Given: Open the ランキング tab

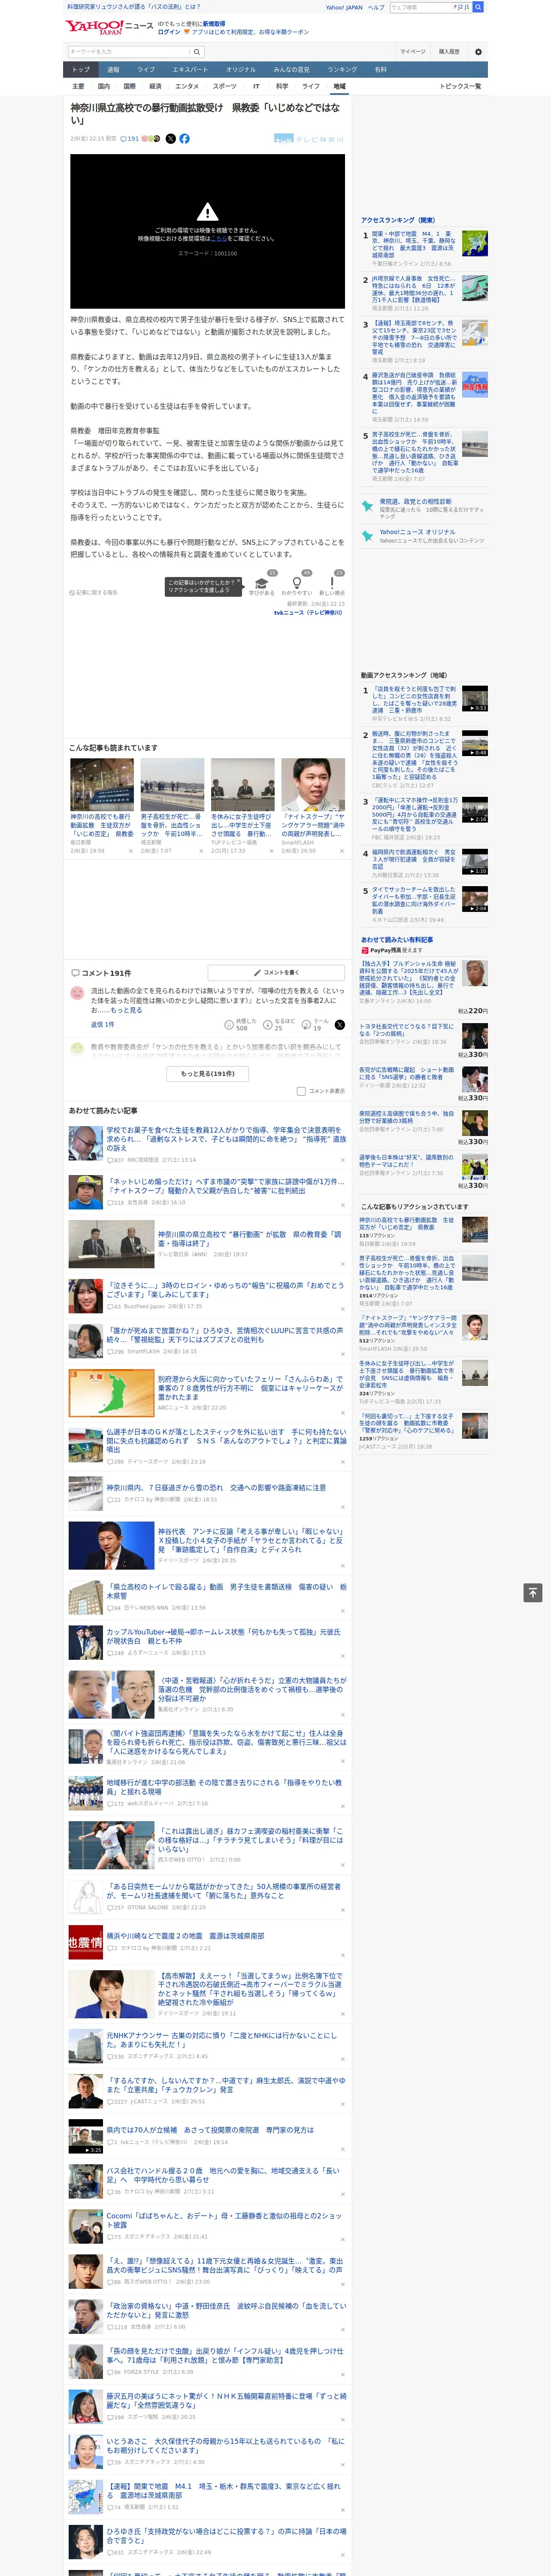Looking at the screenshot, I should 342,70.
